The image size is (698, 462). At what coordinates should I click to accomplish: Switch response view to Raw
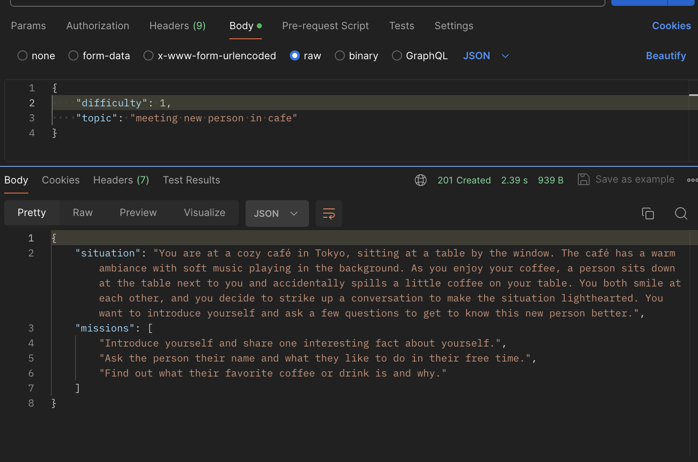(83, 213)
